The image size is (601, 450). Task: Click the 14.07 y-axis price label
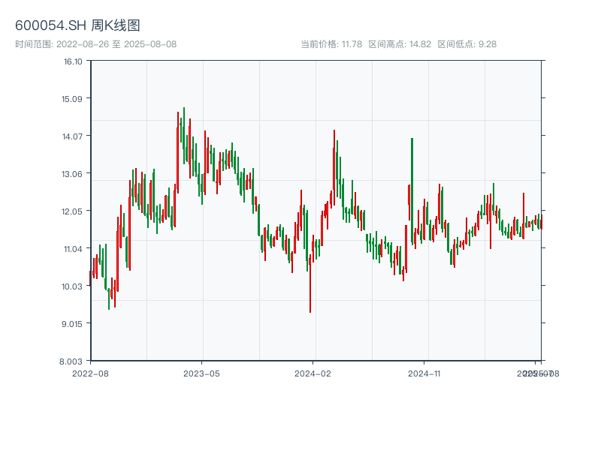point(73,136)
